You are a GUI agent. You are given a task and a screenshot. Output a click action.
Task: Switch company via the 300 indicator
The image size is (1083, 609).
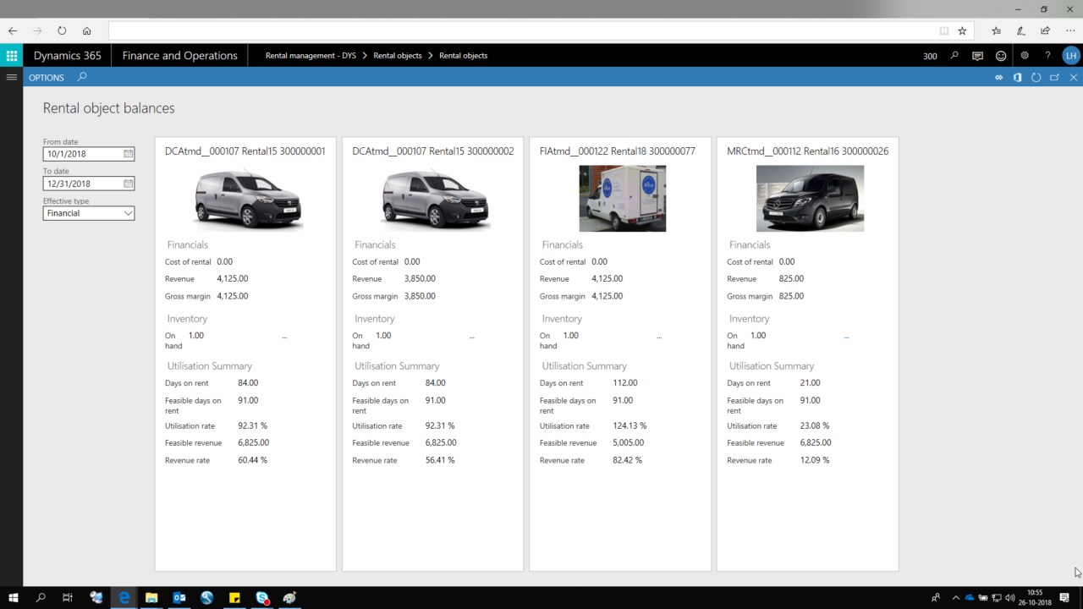[x=930, y=56]
